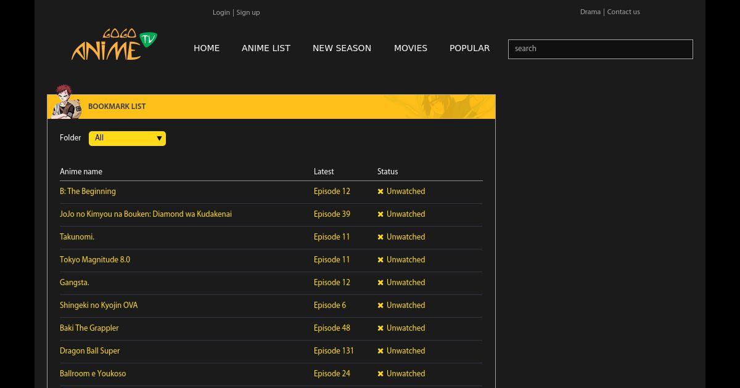Viewport: 740px width, 388px height.
Task: Open the ANIME LIST menu item
Action: click(x=266, y=48)
